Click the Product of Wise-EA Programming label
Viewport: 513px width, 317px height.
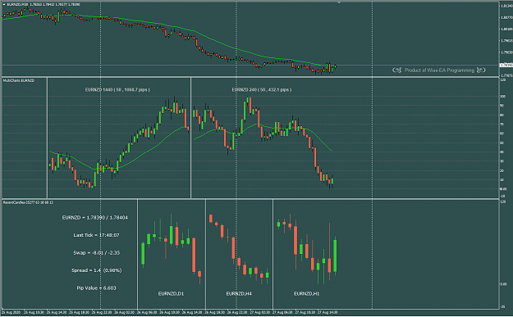pyautogui.click(x=439, y=70)
